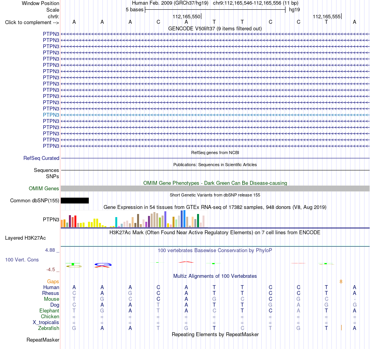This screenshot has height=349, width=370.
Task: Click the blue-and-red PhyloP conservation glyph
Action: click(x=103, y=265)
